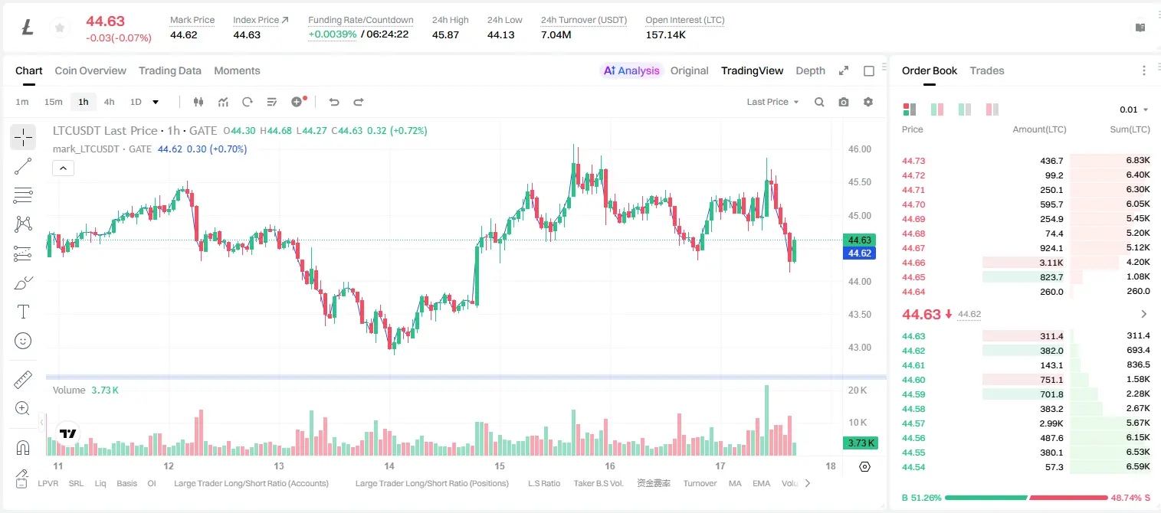Open chart settings gear icon

click(868, 102)
